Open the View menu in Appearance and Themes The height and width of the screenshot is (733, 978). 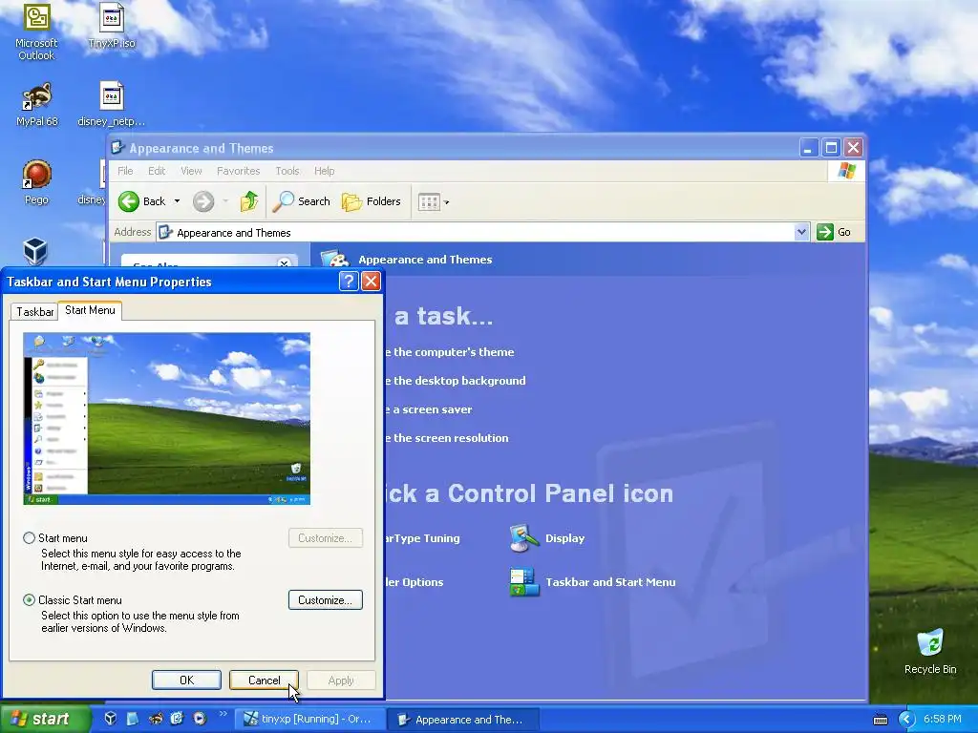pos(191,171)
